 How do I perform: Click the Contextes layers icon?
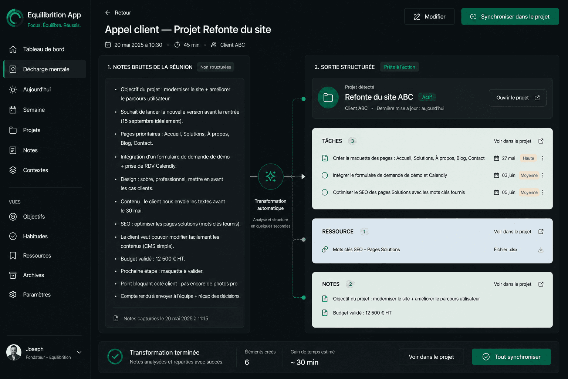click(x=13, y=170)
